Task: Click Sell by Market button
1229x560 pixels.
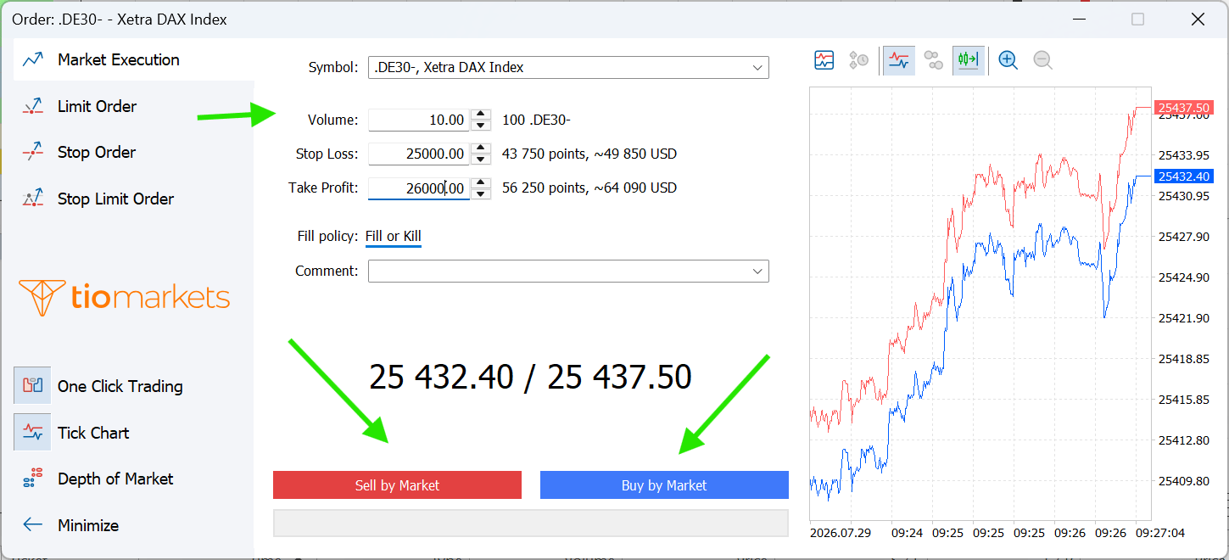Action: click(397, 485)
